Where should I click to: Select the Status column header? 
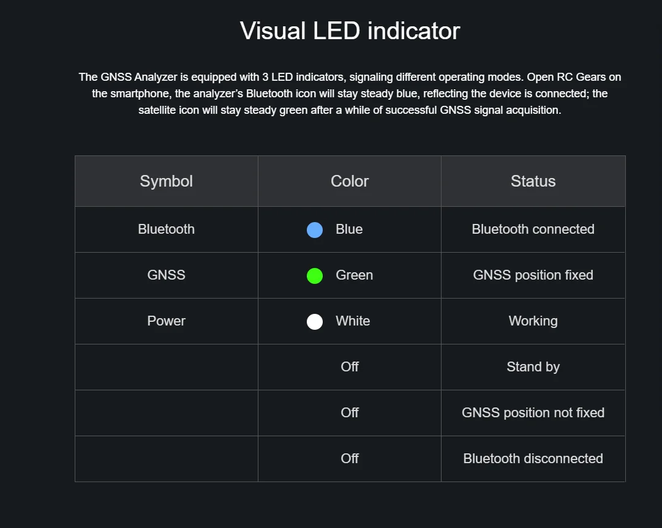[x=533, y=181]
